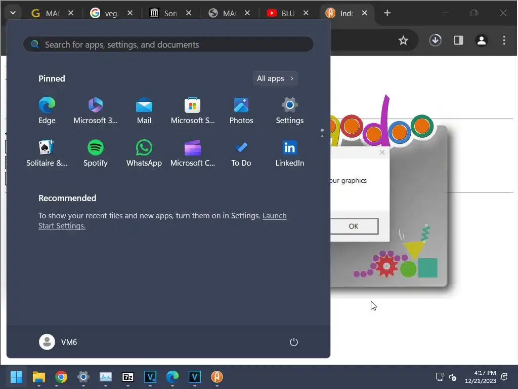Open LinkedIn pinned app

click(x=290, y=153)
